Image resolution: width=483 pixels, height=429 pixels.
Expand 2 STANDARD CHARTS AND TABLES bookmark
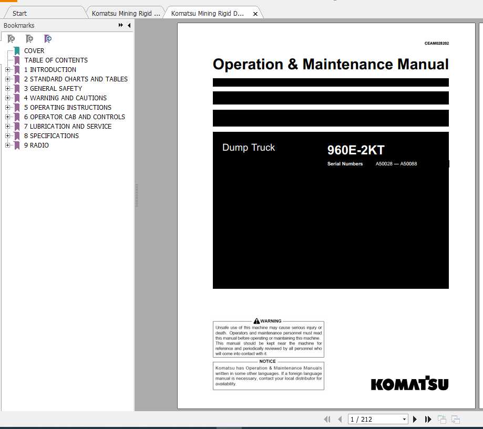tap(7, 79)
